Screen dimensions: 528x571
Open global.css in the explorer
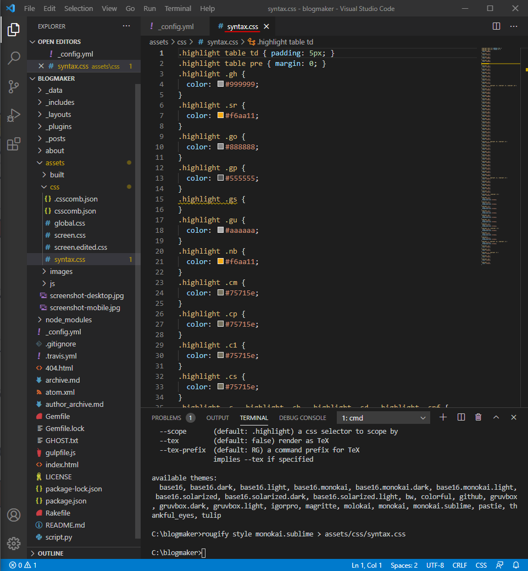pos(69,223)
